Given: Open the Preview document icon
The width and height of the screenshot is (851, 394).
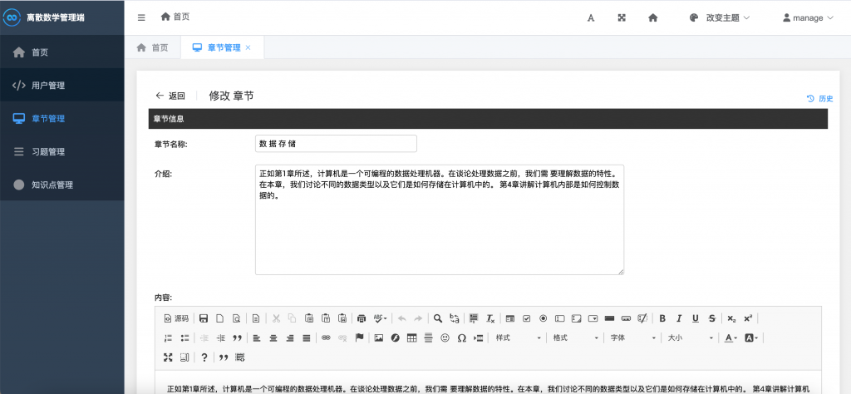Looking at the screenshot, I should coord(237,318).
